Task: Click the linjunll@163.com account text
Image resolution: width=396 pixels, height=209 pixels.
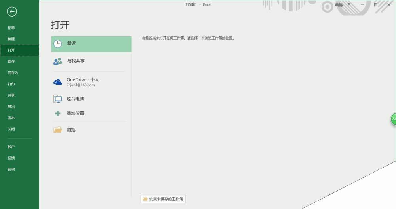Action: pos(80,85)
